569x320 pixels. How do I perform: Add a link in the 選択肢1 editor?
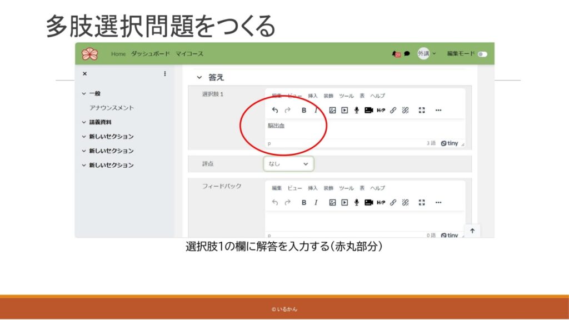click(x=393, y=110)
